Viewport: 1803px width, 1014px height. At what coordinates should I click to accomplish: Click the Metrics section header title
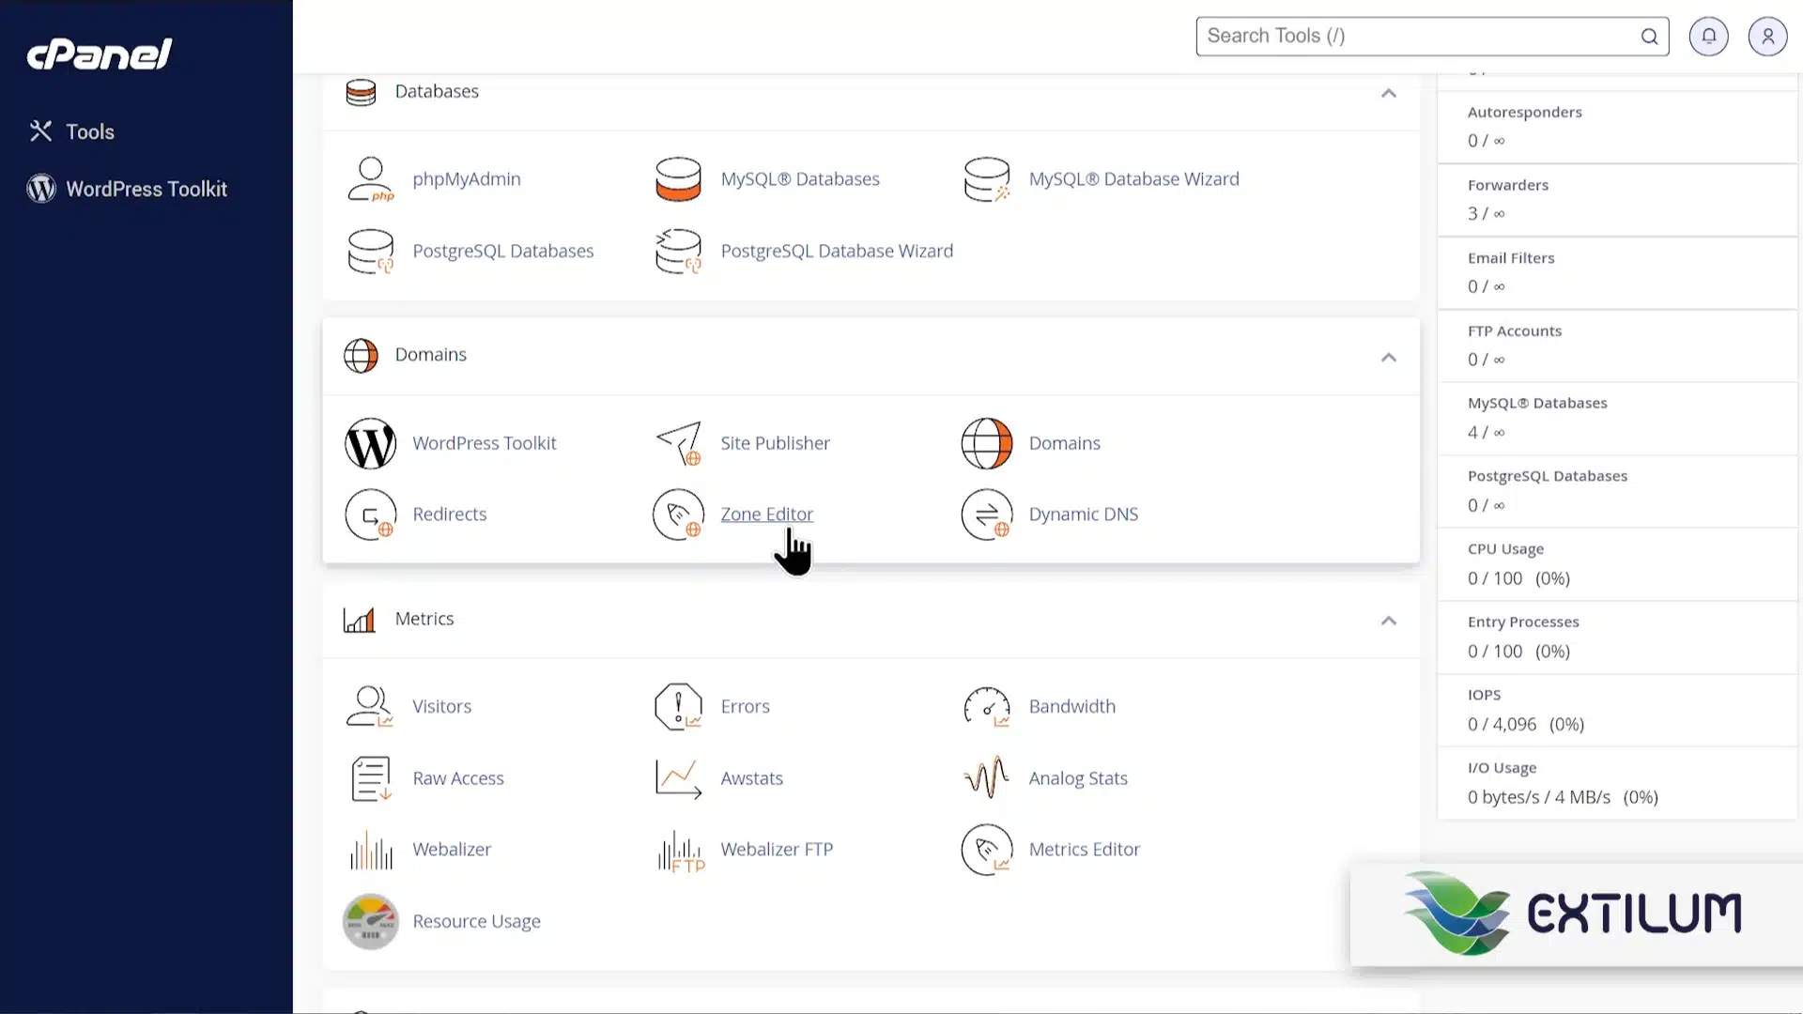(424, 620)
